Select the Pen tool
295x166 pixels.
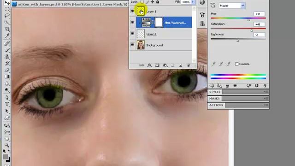pos(7,97)
